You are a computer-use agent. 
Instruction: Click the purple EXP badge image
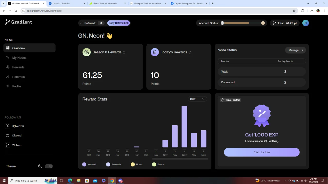tap(262, 116)
